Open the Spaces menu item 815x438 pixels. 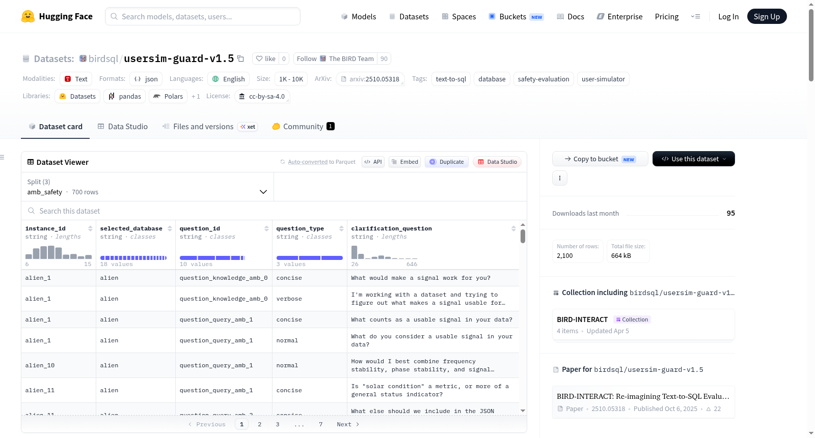point(459,16)
